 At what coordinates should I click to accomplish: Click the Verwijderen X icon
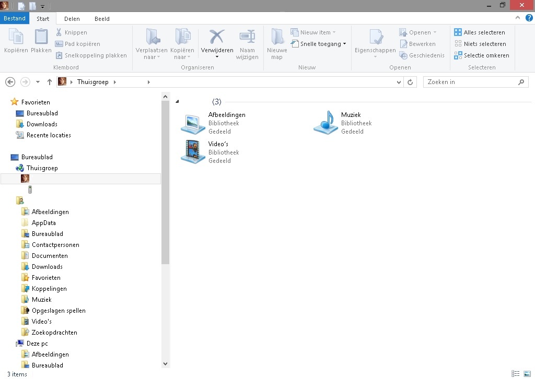click(217, 37)
